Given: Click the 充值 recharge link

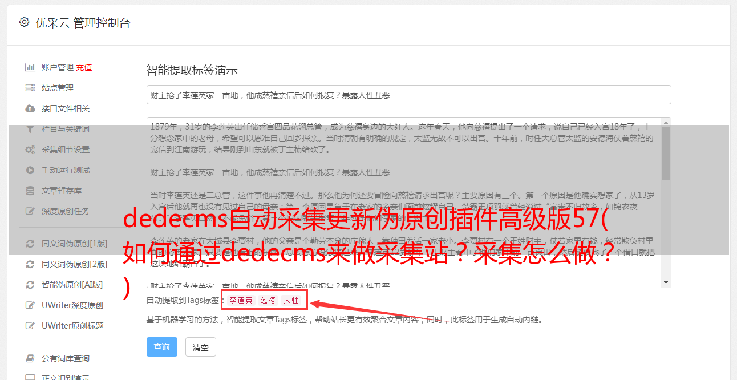Looking at the screenshot, I should point(84,67).
